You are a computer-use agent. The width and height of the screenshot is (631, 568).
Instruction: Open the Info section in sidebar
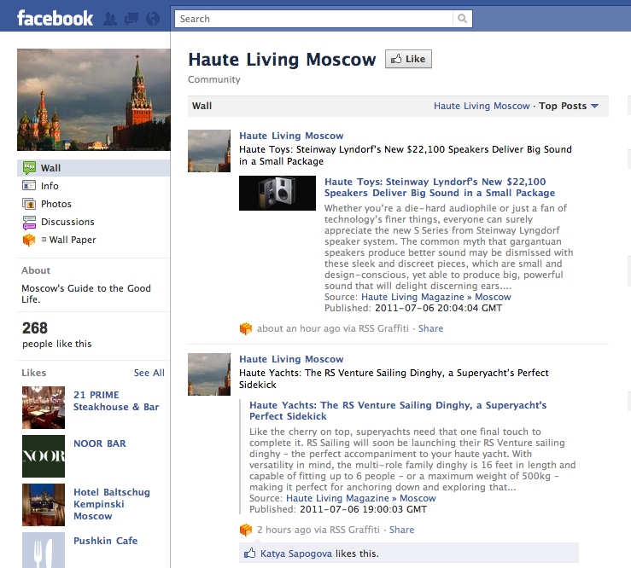[x=50, y=186]
